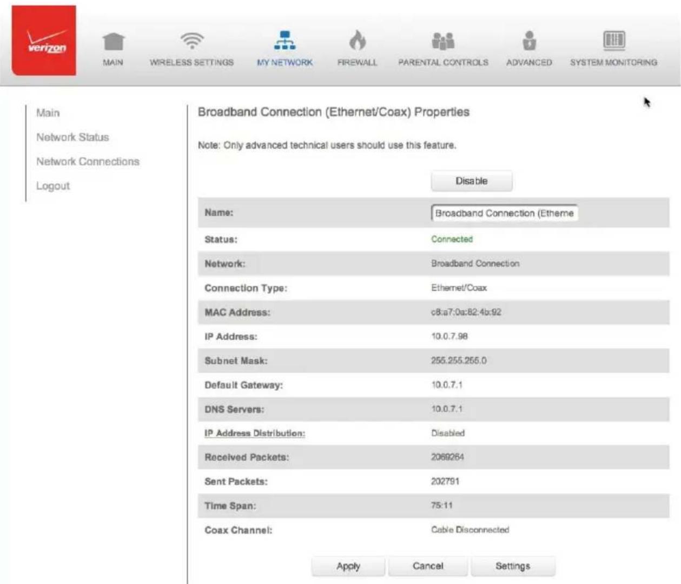
Task: Open Network Connections sidebar link
Action: tap(88, 162)
